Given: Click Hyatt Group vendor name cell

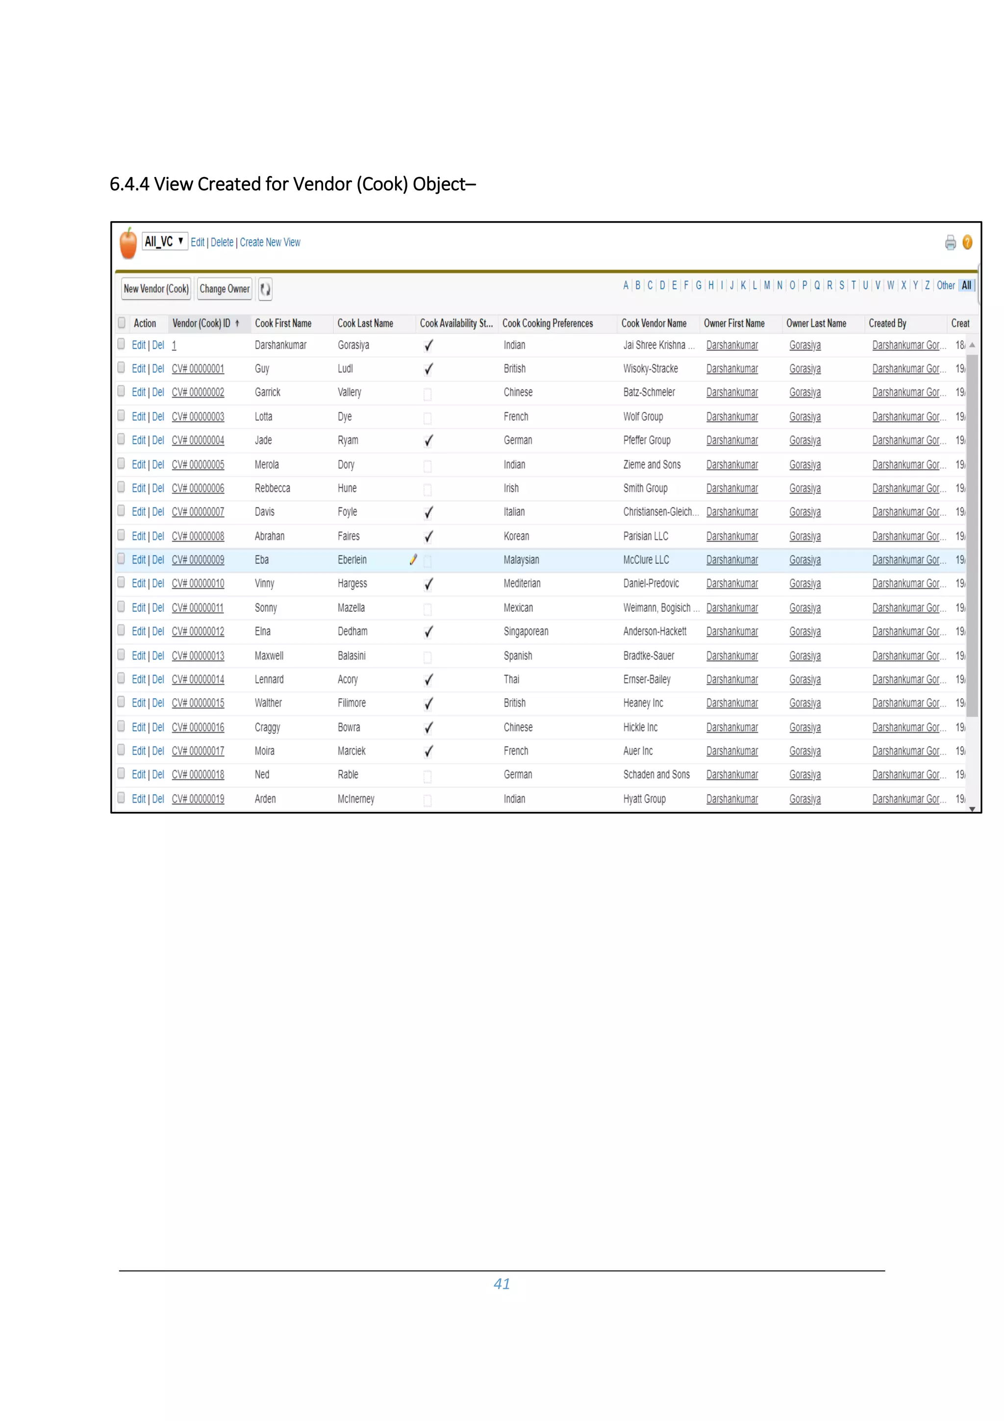Looking at the screenshot, I should (x=644, y=799).
